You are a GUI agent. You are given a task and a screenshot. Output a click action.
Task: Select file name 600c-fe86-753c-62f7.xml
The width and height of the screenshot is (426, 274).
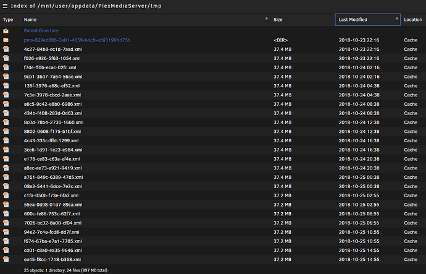(x=52, y=213)
